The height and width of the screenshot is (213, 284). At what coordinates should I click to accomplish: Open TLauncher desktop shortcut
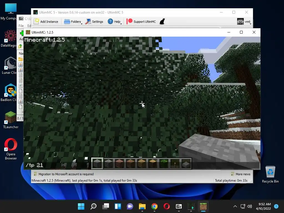(11, 120)
